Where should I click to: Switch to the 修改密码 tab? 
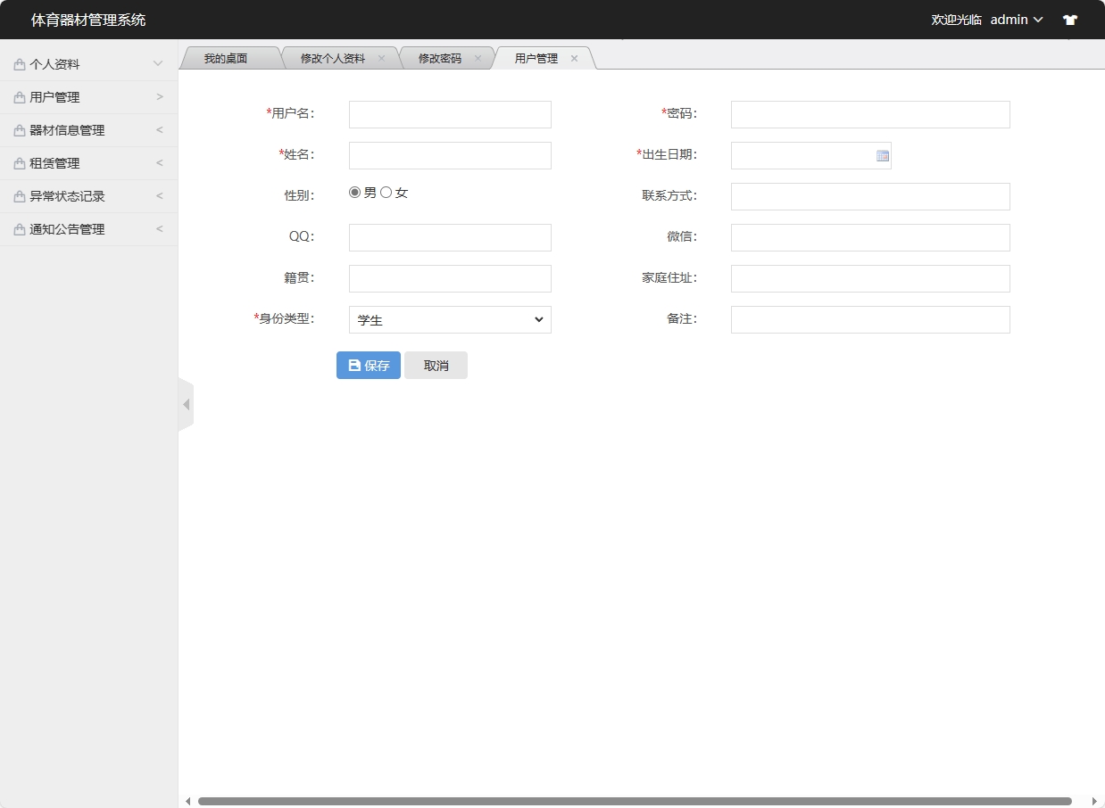[x=442, y=57]
